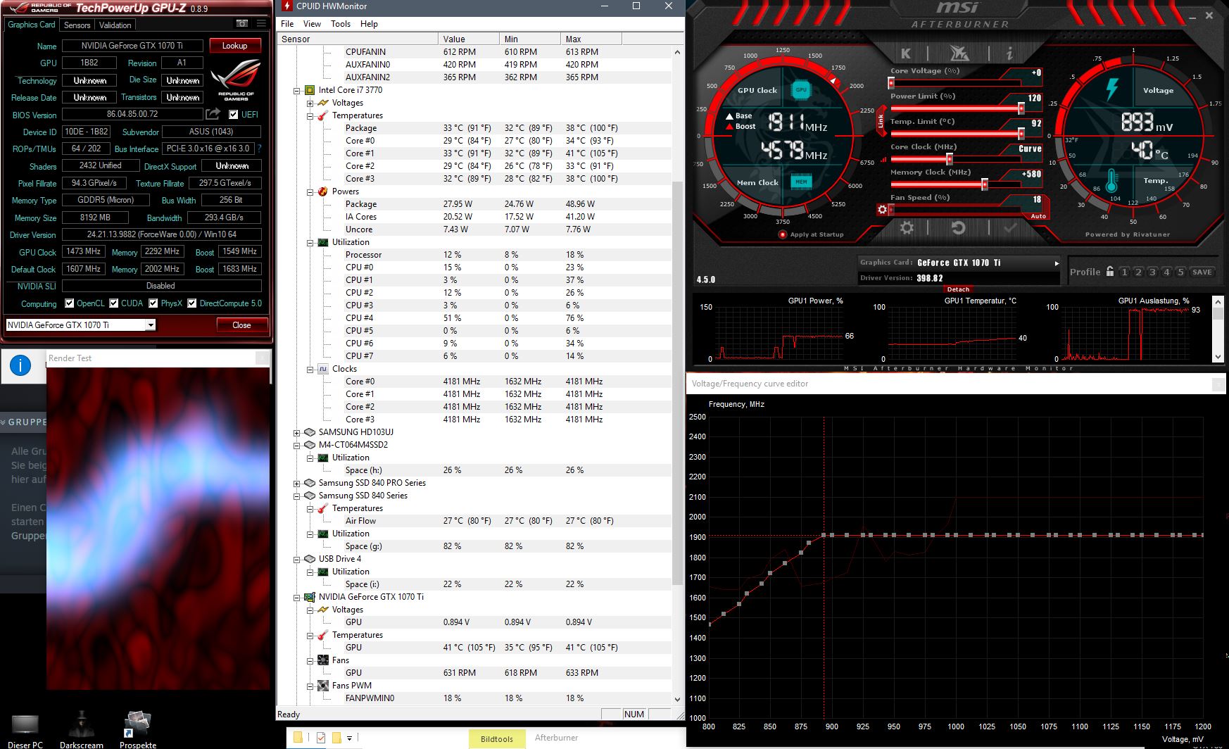This screenshot has height=749, width=1229.
Task: Open the Graphics Card selector arrow in Afterburner
Action: (x=1056, y=263)
